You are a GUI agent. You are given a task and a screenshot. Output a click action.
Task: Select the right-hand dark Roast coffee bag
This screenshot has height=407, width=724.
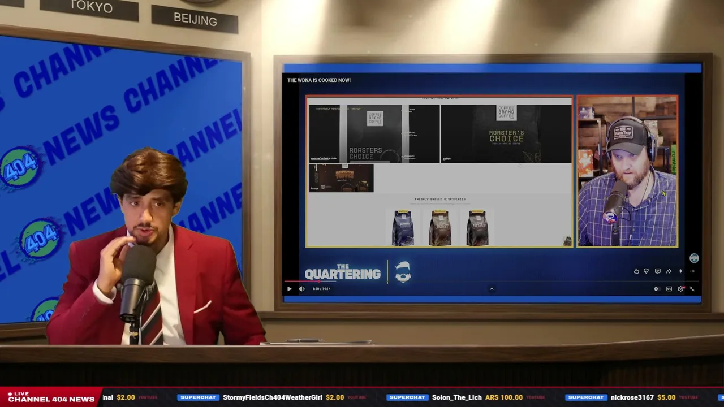477,228
